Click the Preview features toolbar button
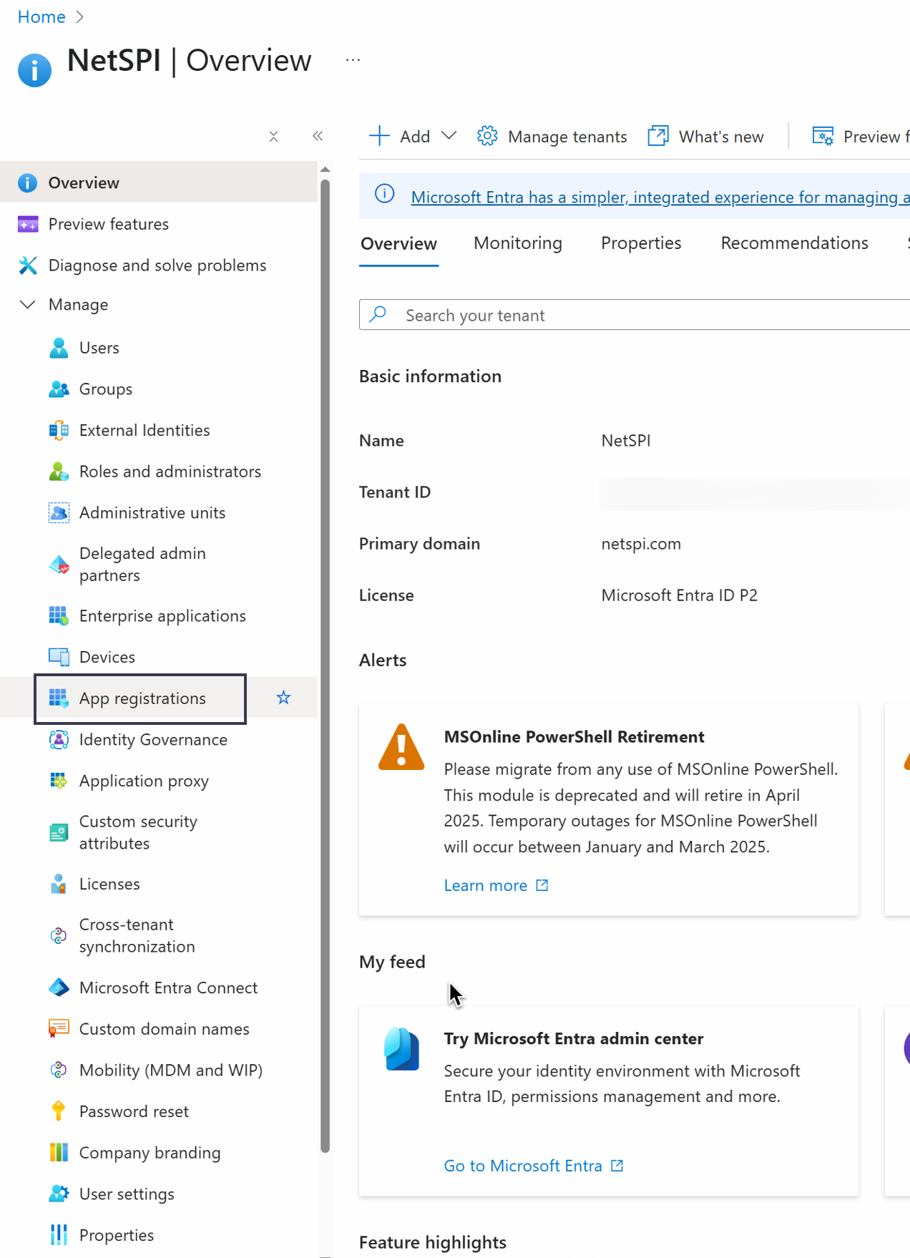This screenshot has width=910, height=1258. (861, 136)
